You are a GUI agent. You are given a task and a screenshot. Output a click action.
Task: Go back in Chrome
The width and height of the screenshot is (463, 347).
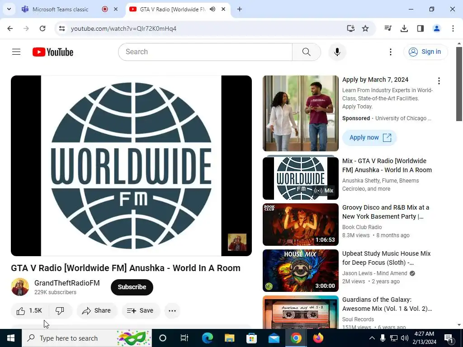(10, 28)
